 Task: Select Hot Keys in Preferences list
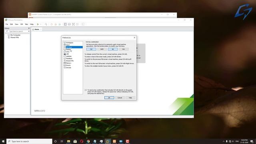(73, 47)
